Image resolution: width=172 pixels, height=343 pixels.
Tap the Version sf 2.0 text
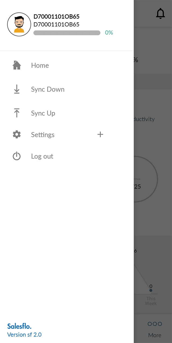(x=24, y=335)
